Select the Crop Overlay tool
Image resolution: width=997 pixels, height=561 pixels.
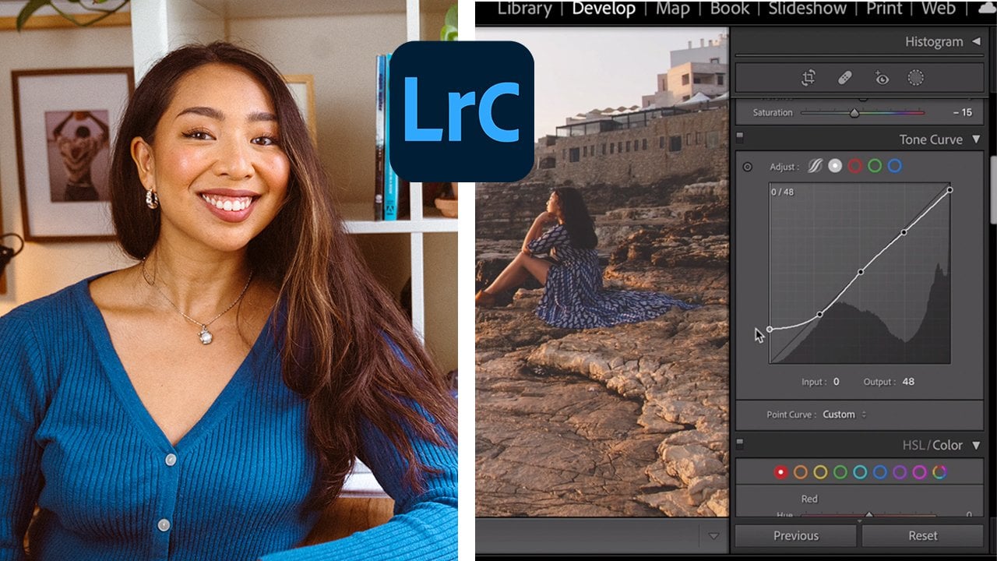(809, 78)
